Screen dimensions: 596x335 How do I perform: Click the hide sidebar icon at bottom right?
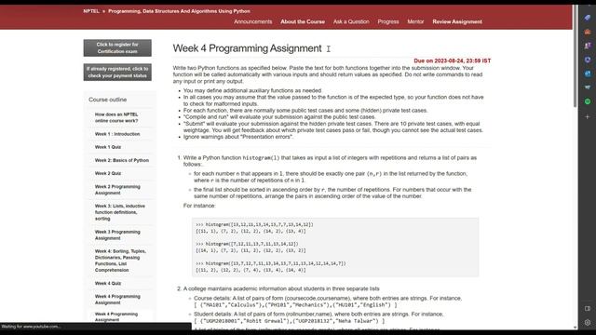tap(588, 308)
